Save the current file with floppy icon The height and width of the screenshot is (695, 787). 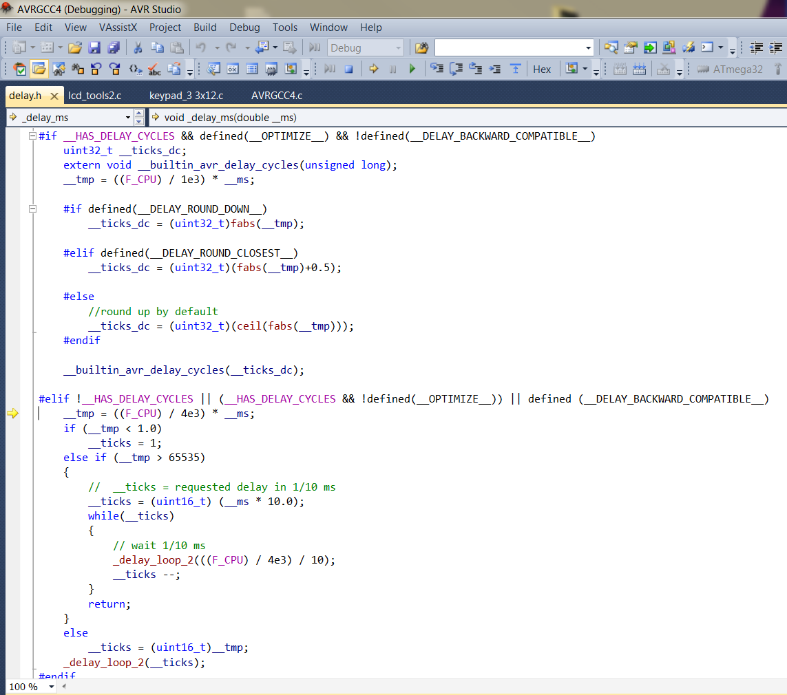point(94,47)
